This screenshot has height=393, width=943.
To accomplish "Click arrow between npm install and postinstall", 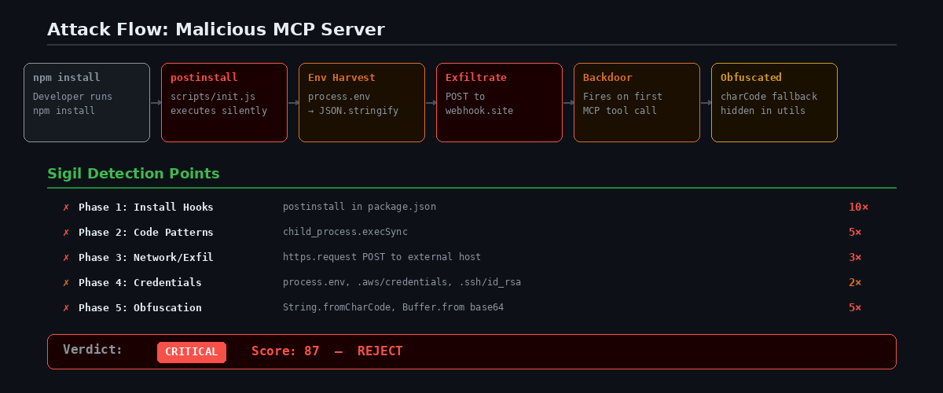I will [156, 102].
